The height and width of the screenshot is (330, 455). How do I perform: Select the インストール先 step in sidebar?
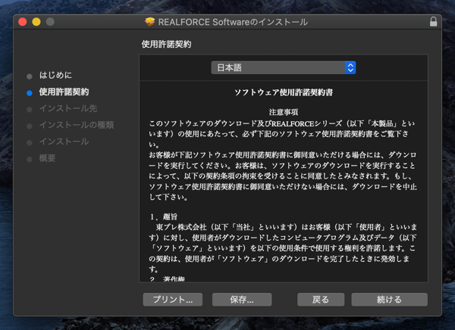(x=68, y=108)
